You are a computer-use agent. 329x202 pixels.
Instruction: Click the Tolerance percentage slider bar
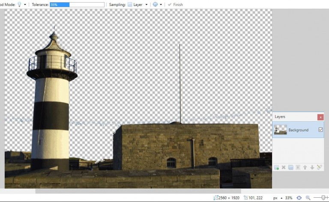[x=77, y=5]
